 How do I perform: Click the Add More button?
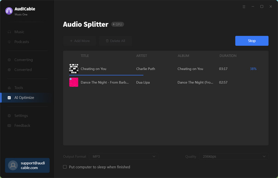pos(80,41)
